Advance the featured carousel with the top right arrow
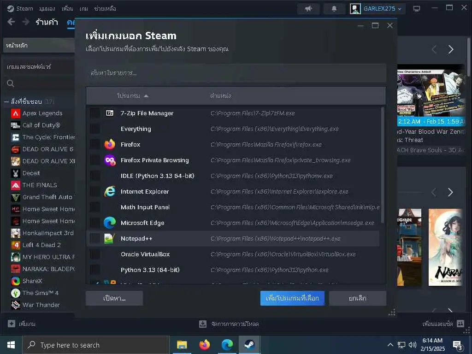 pos(451,49)
